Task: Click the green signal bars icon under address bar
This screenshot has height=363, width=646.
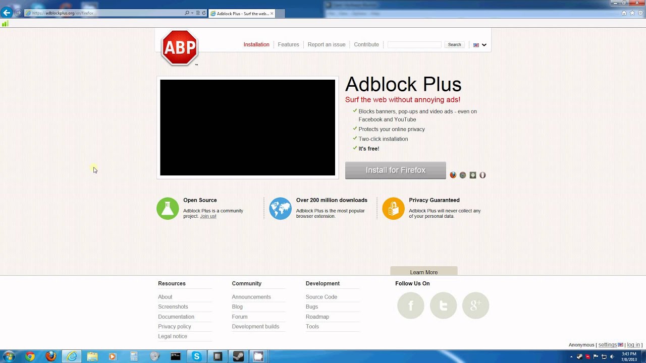Action: pyautogui.click(x=5, y=23)
